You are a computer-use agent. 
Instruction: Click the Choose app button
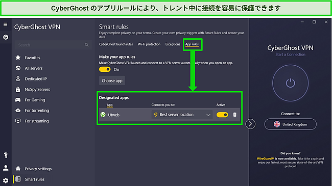(112, 81)
